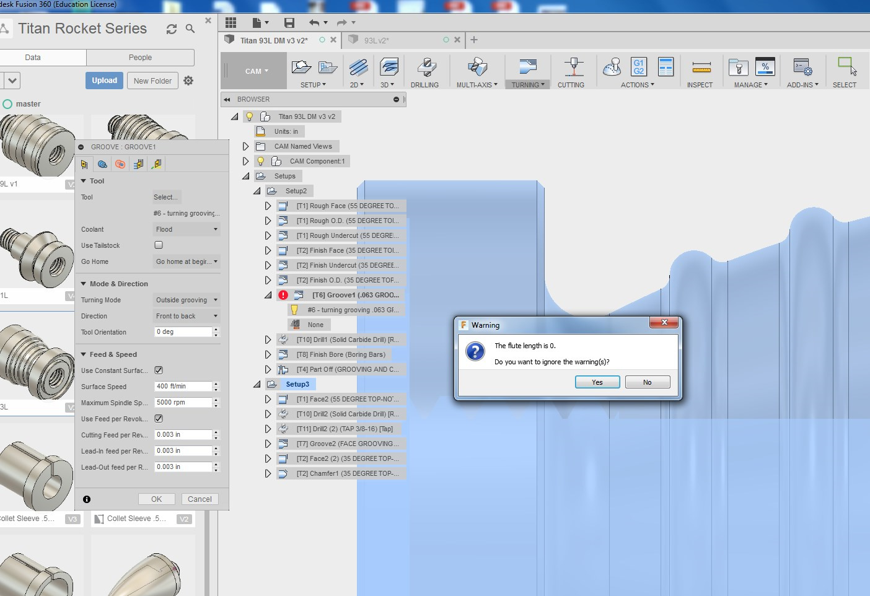Toggle Use Constant Surface Speed checkbox
This screenshot has height=596, width=870.
[x=159, y=370]
